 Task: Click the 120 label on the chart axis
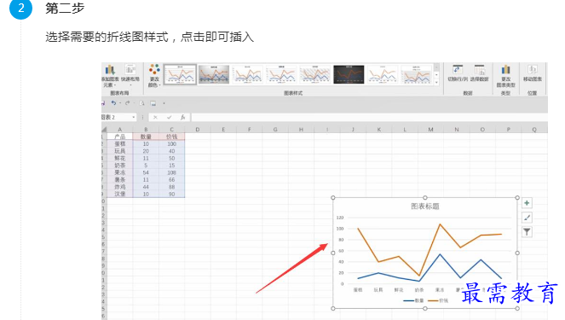click(340, 218)
